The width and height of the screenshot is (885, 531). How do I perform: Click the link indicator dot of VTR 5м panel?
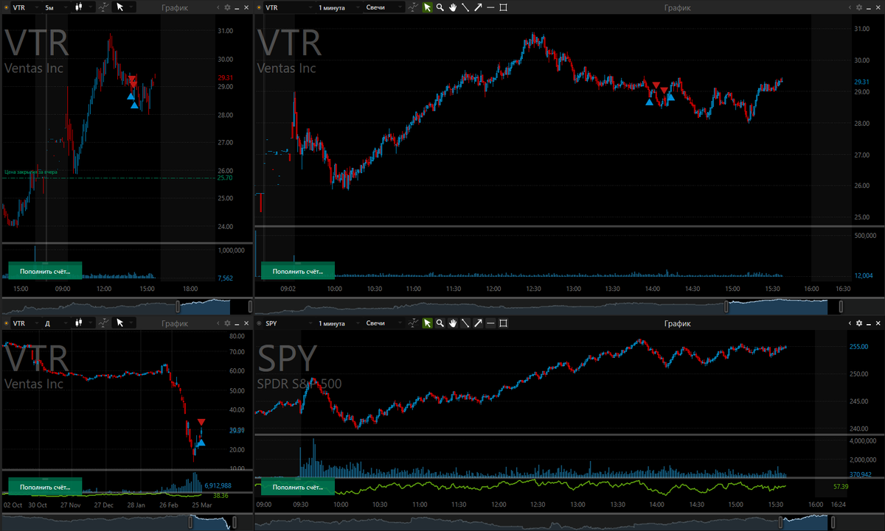(6, 7)
